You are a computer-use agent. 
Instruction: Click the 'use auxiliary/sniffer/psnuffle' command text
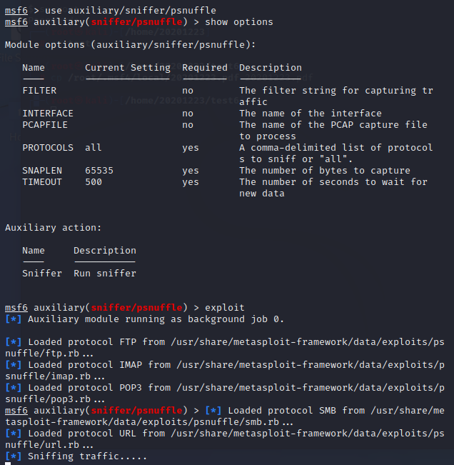131,10
